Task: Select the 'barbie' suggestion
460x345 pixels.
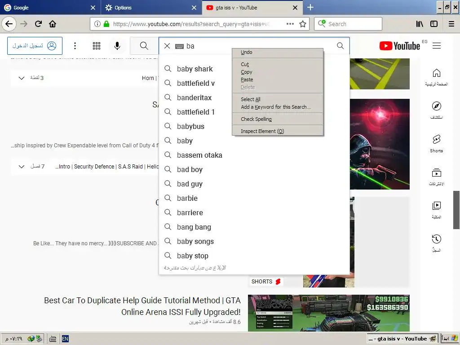Action: coord(254,198)
